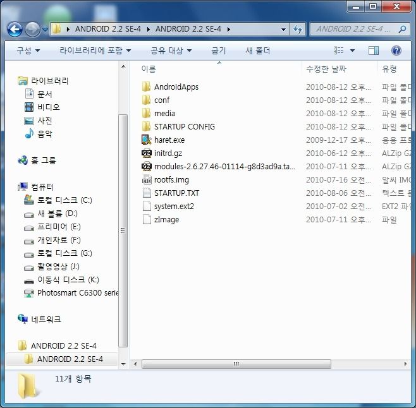
Task: Open the 공유 대상 menu
Action: 171,51
